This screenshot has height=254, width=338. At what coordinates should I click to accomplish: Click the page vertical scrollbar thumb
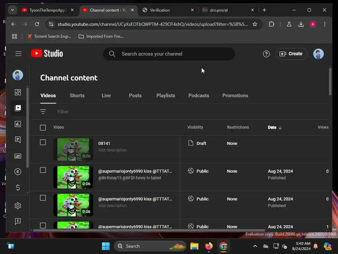pyautogui.click(x=330, y=82)
